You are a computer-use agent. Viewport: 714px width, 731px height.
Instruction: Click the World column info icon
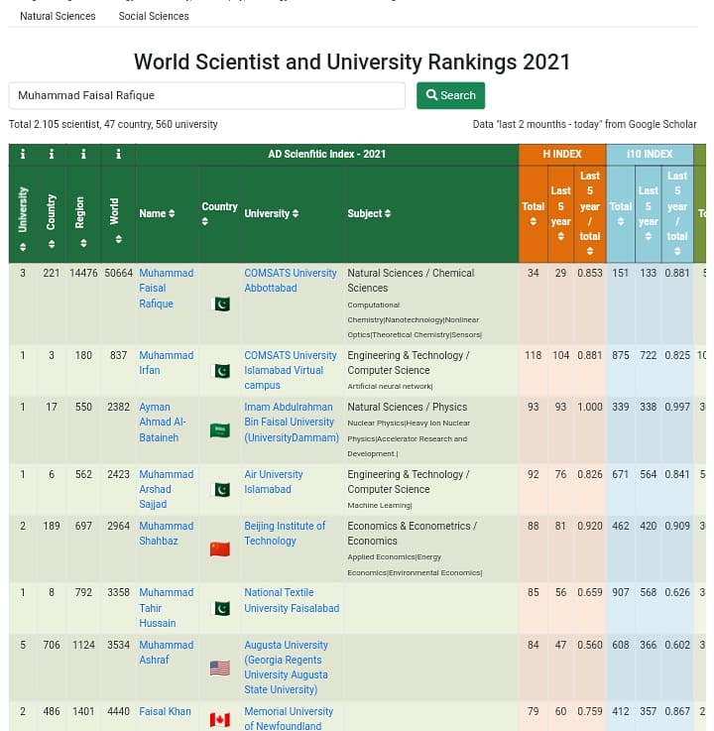[x=118, y=154]
